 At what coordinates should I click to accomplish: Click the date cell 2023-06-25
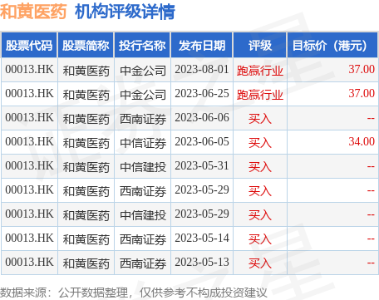pos(202,93)
